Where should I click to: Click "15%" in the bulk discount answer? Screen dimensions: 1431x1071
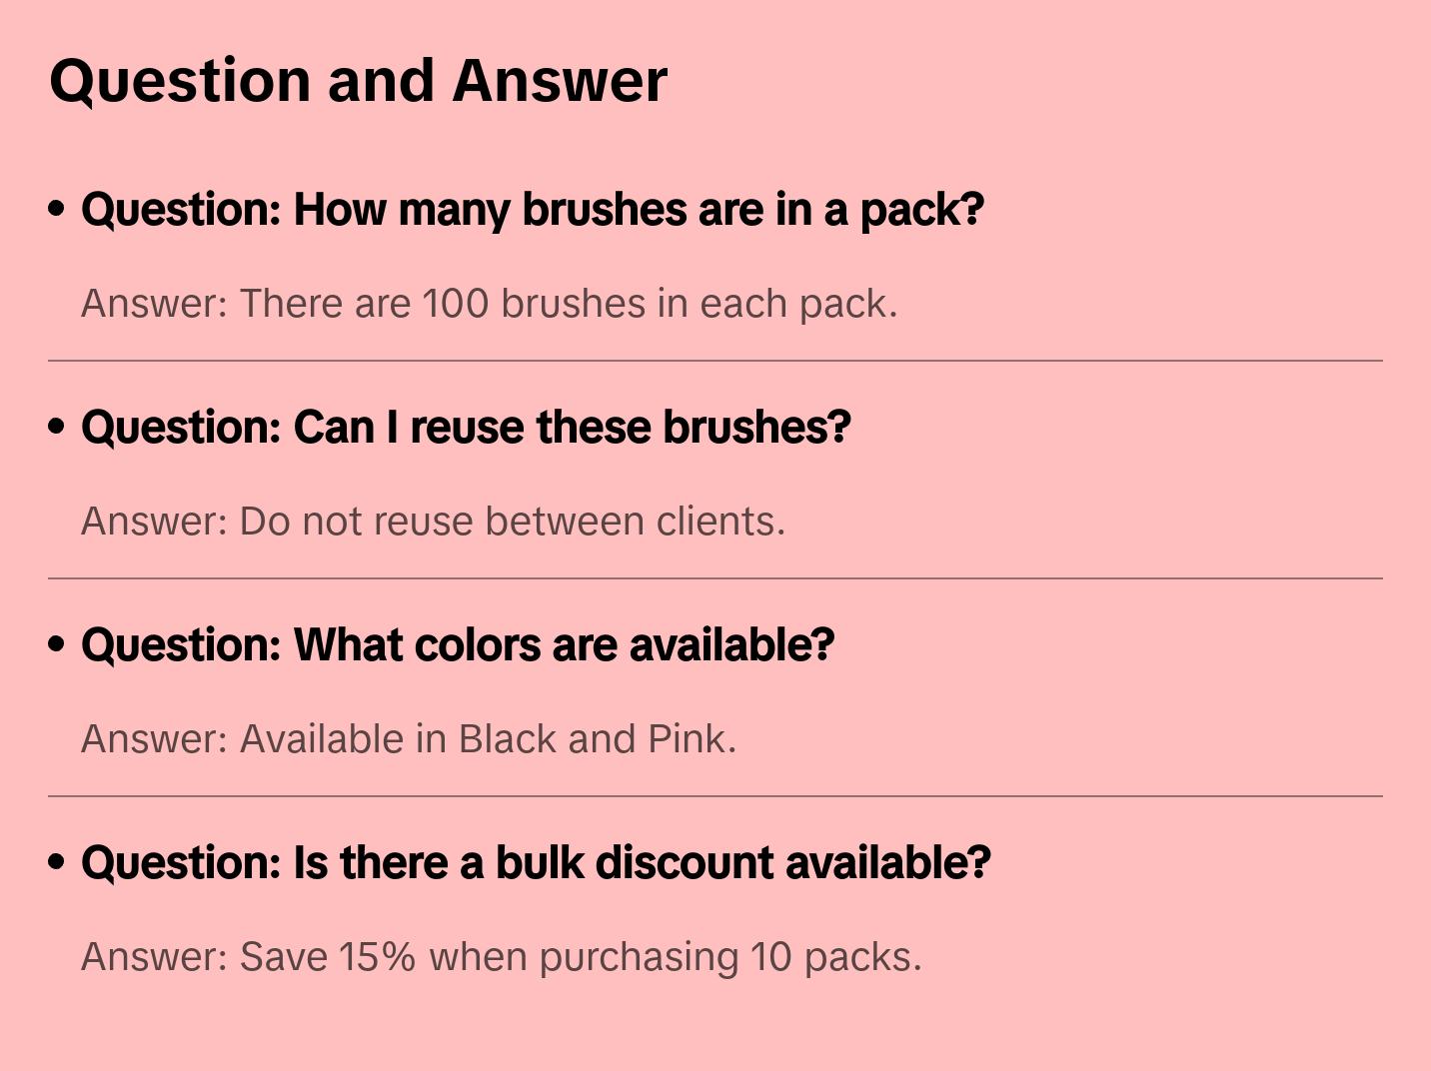[377, 957]
